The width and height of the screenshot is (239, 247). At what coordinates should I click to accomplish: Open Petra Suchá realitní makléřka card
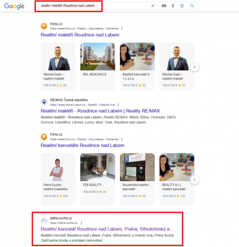coord(58,179)
